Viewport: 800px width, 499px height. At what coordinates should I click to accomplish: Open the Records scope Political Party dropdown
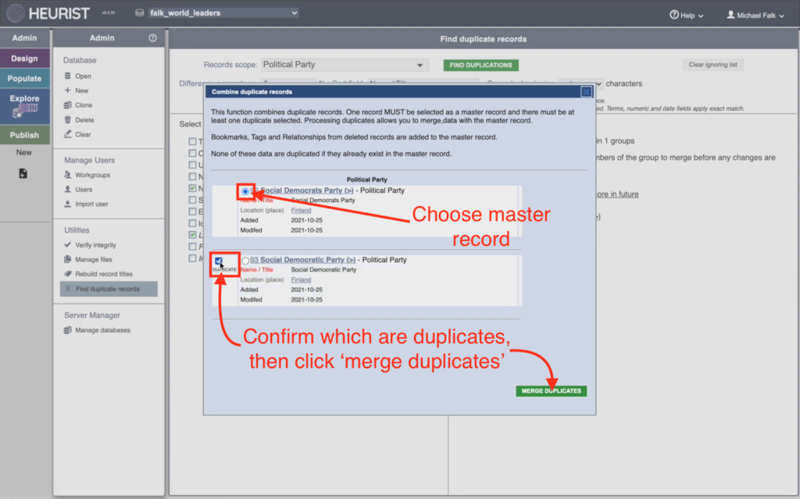point(345,65)
